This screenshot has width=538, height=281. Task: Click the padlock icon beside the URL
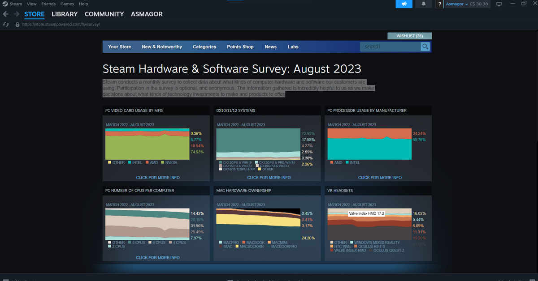(x=17, y=25)
